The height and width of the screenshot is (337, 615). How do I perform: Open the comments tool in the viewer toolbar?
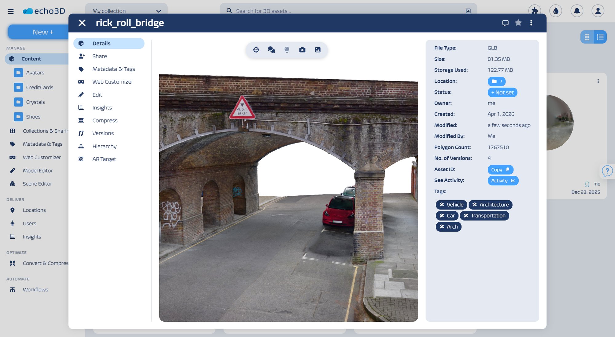coord(272,49)
